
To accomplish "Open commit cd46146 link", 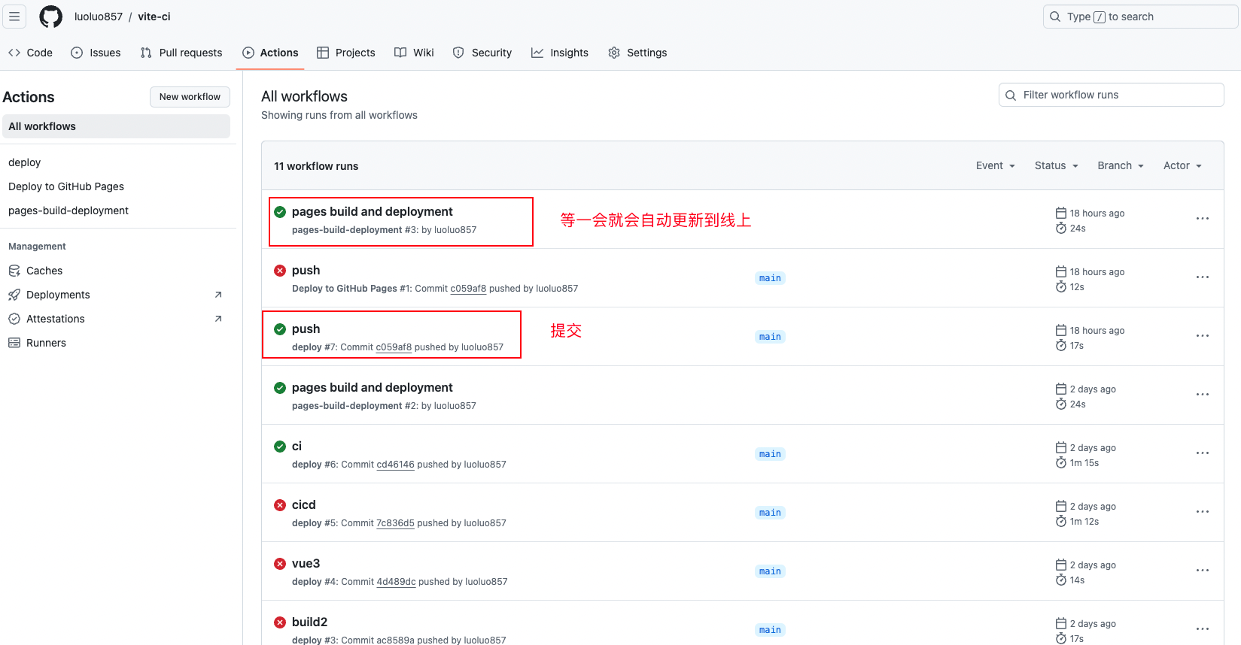I will [x=395, y=465].
